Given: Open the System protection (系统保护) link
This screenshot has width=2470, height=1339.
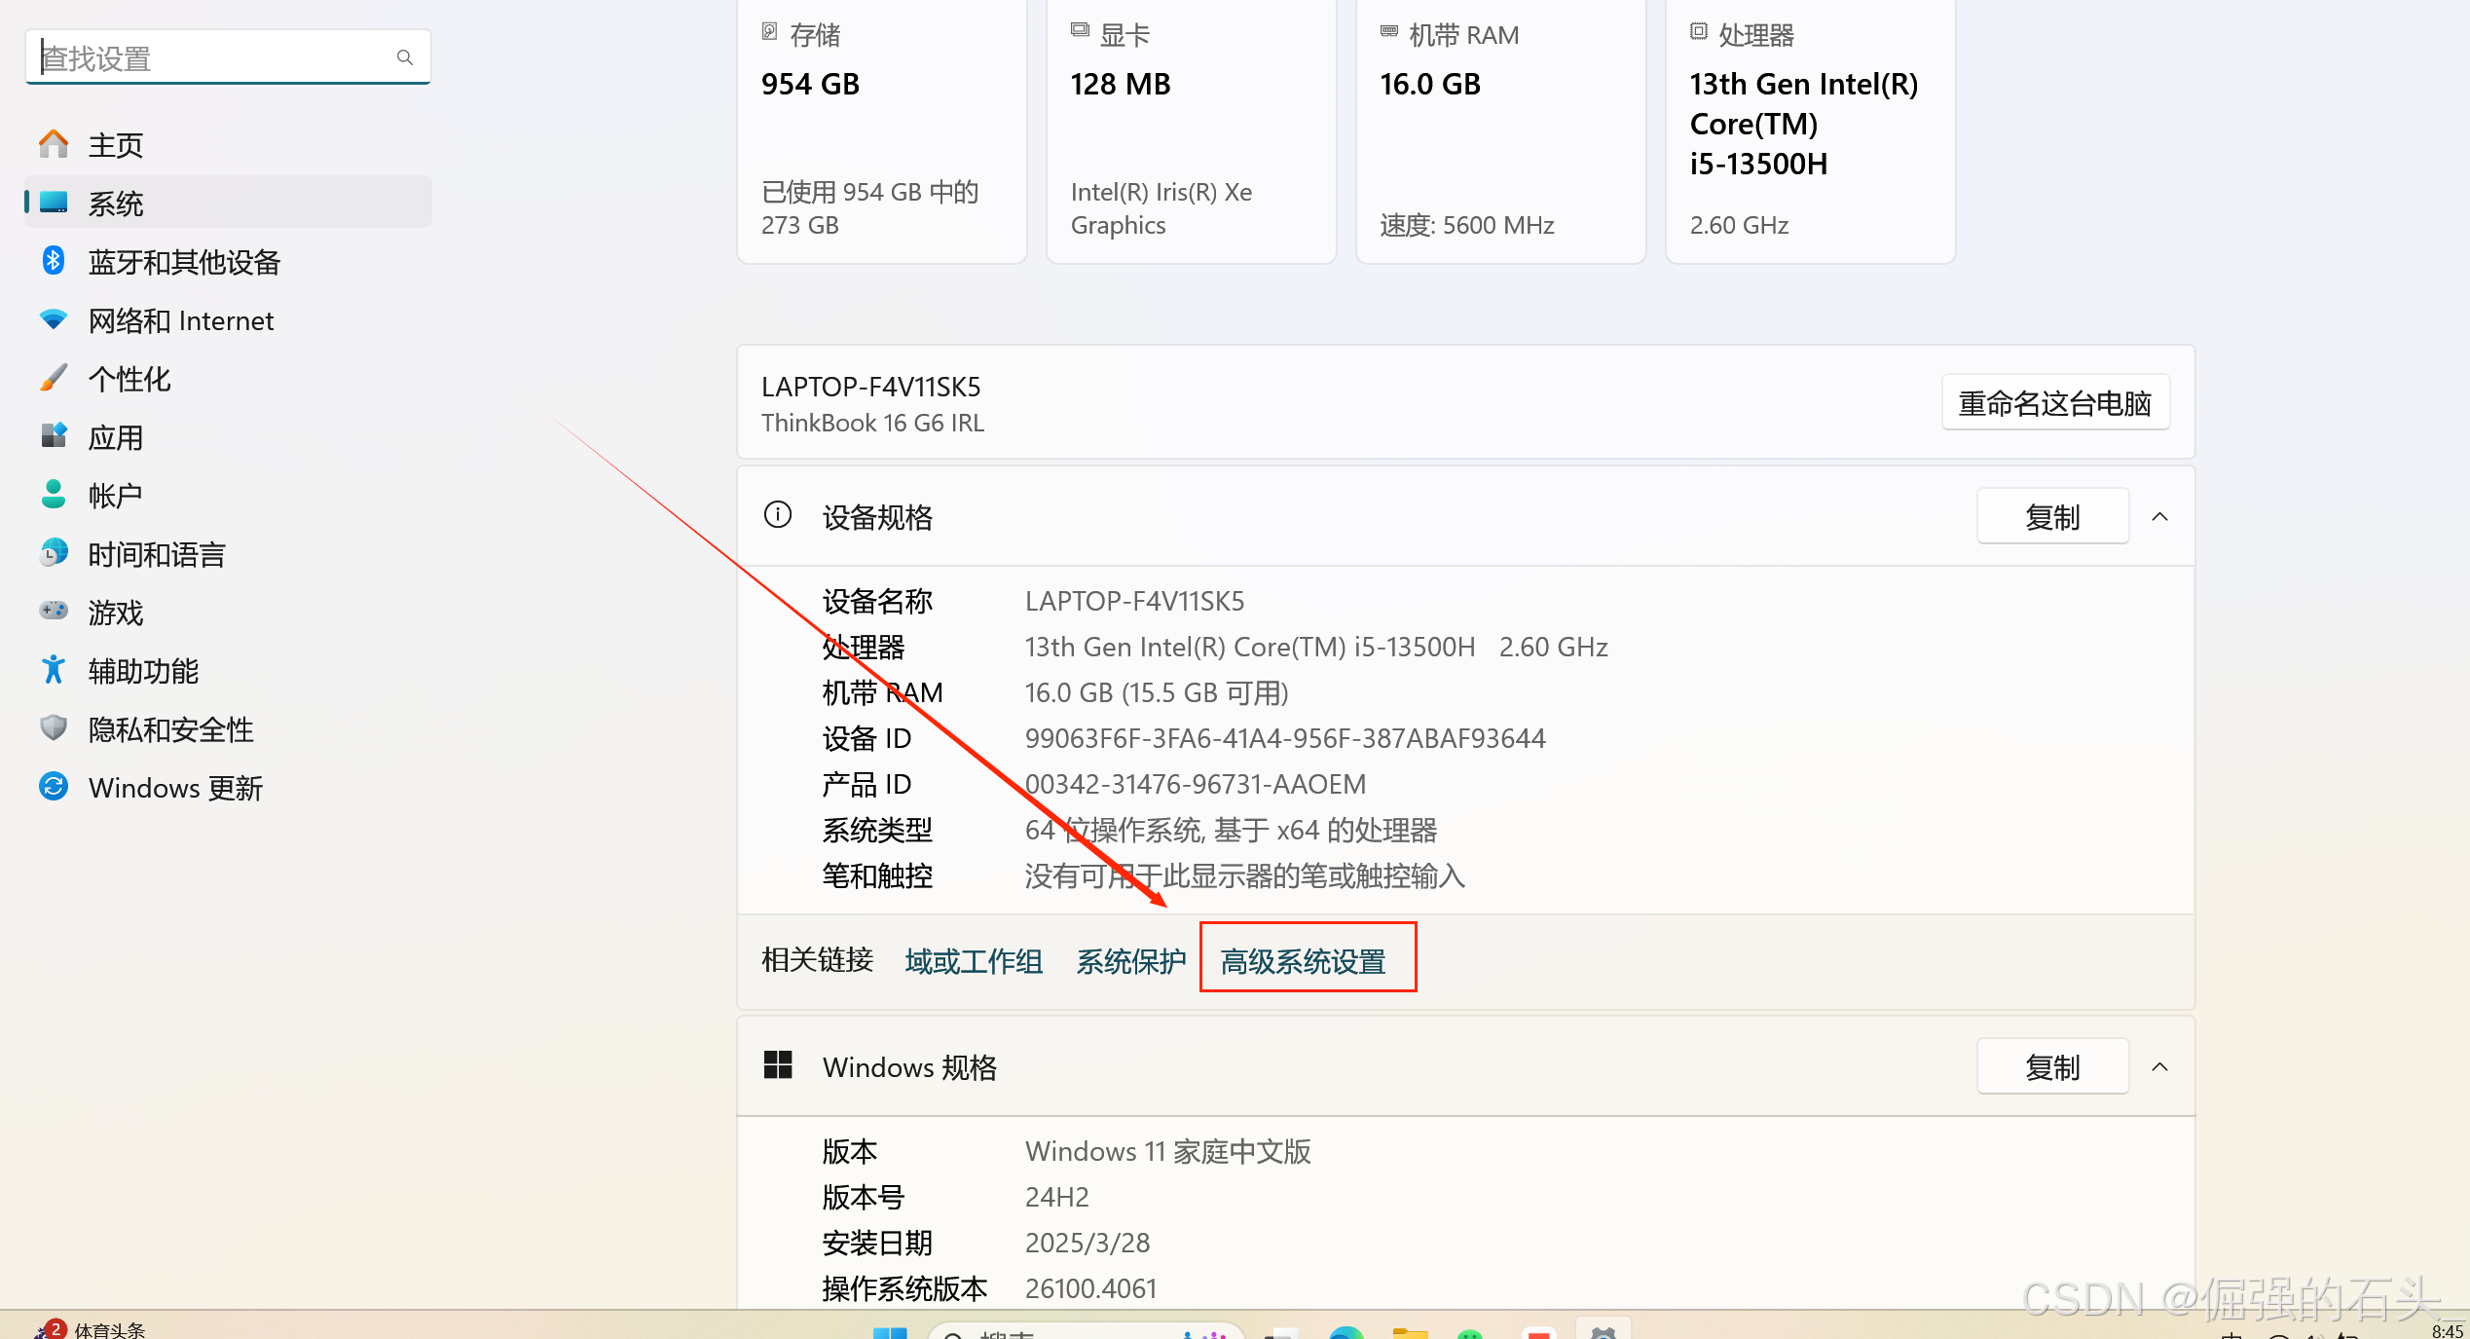Looking at the screenshot, I should [x=1130, y=962].
